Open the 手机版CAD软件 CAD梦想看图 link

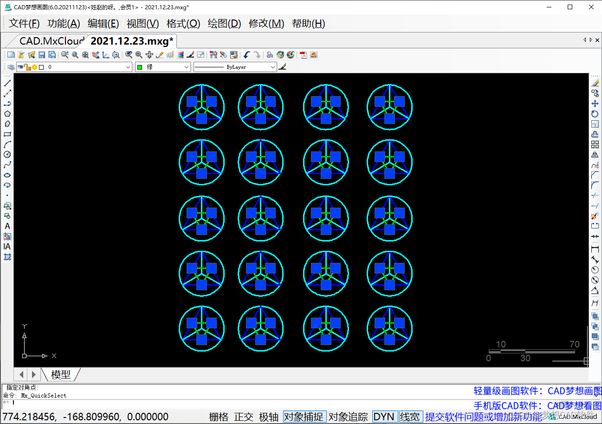click(x=537, y=406)
